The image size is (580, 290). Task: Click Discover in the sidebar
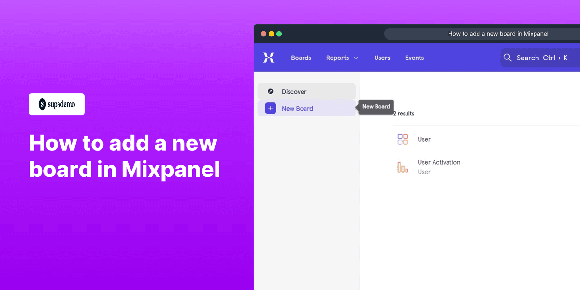click(x=294, y=91)
